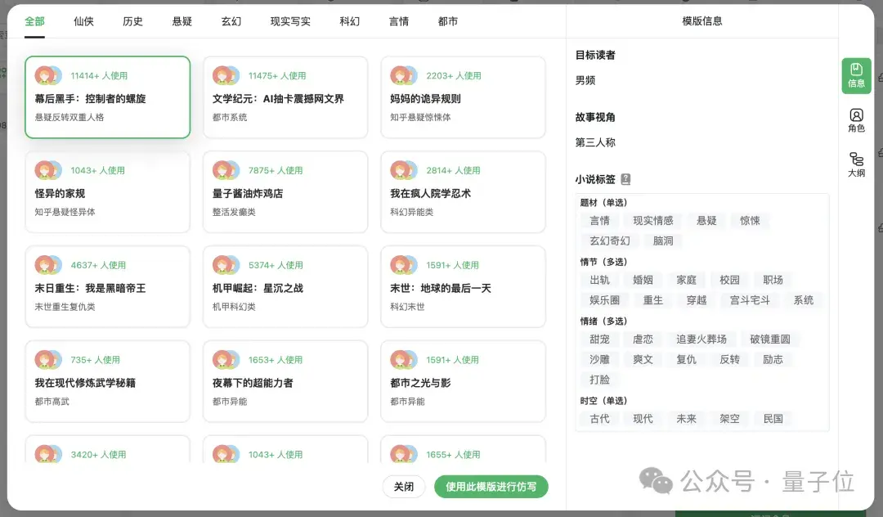
Task: Click the avatar icon on 妈妈的诡异规则 card
Action: [x=403, y=74]
